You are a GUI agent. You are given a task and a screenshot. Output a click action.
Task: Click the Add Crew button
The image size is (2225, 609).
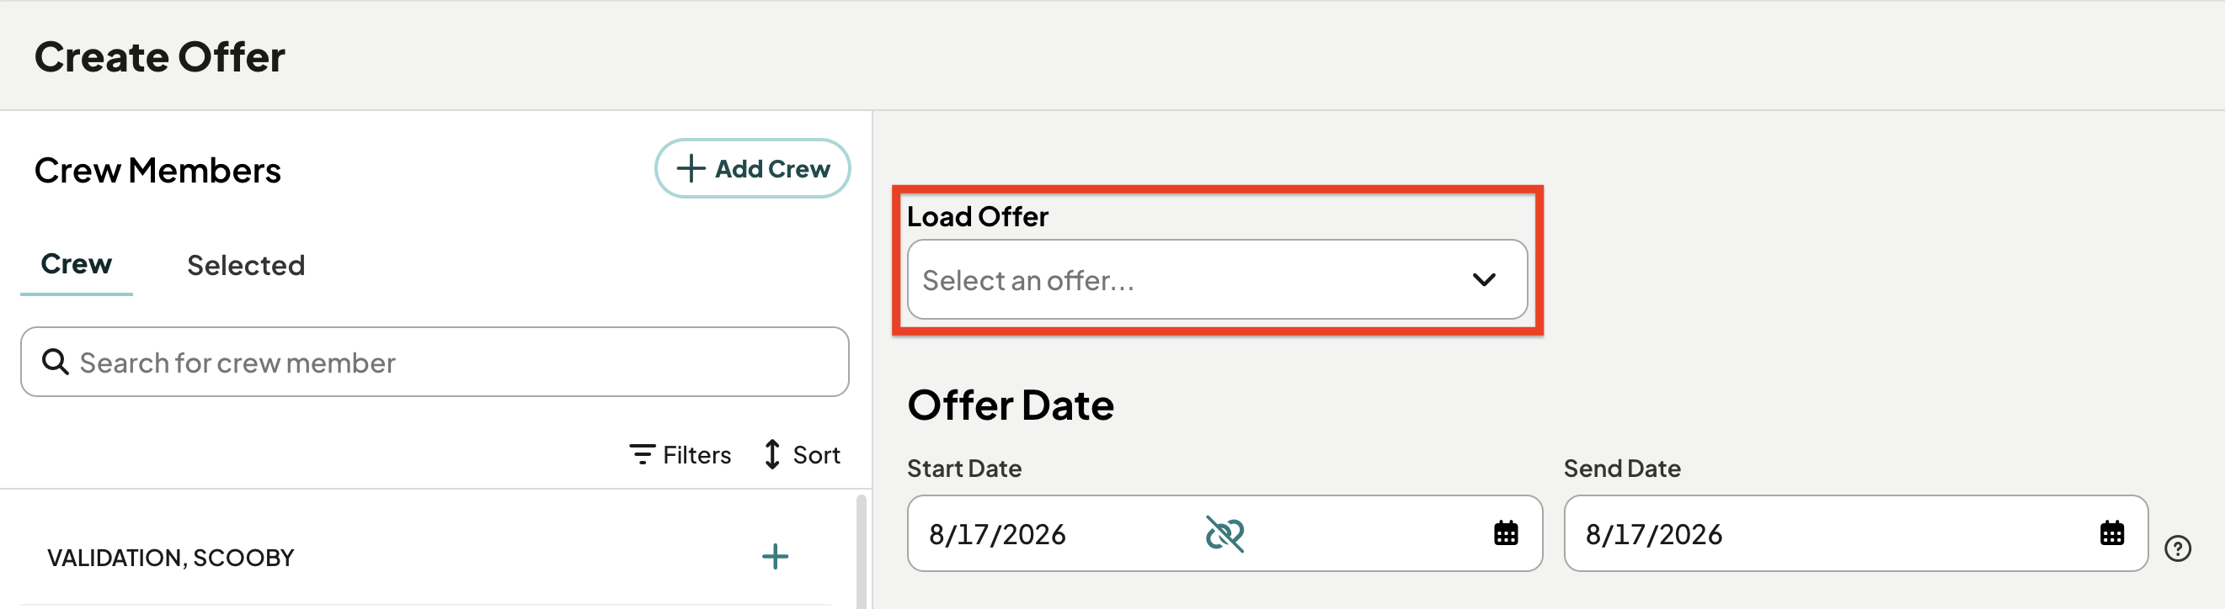pos(752,168)
